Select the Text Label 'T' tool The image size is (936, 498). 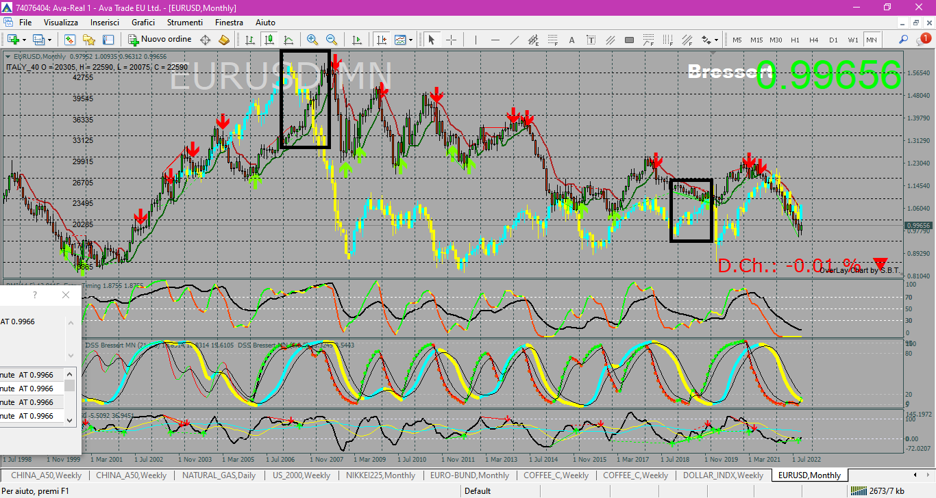(591, 40)
